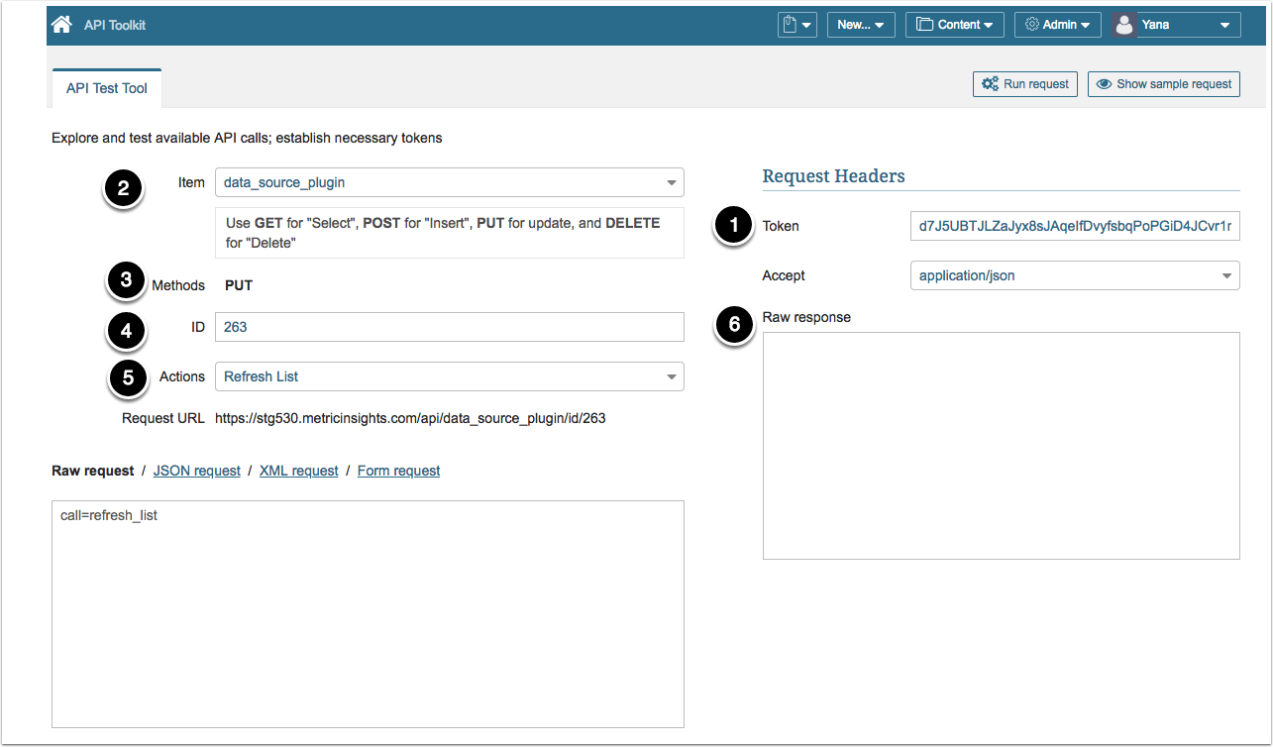Open the Actions Refresh List dropdown

click(x=449, y=376)
